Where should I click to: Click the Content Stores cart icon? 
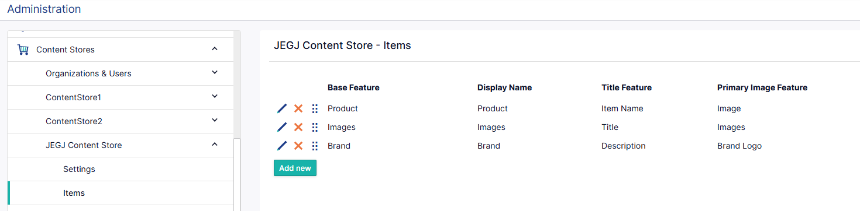pyautogui.click(x=23, y=50)
